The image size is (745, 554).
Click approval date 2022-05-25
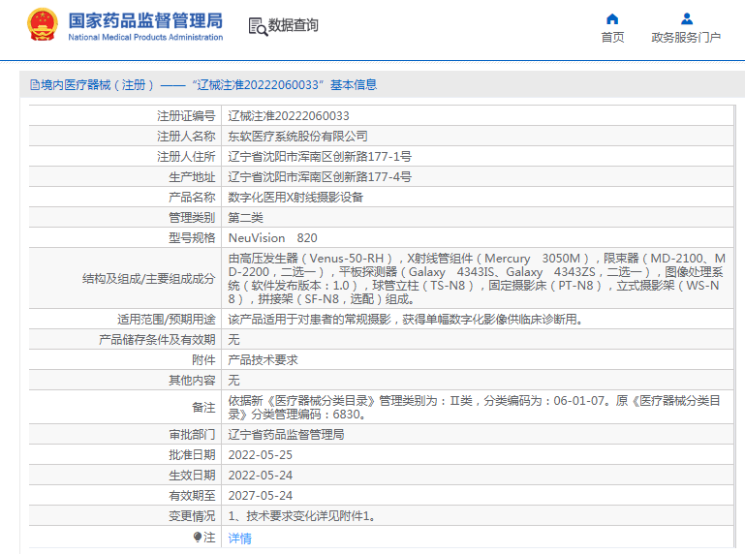[261, 455]
